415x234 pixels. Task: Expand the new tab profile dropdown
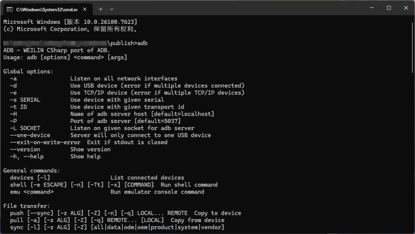112,9
